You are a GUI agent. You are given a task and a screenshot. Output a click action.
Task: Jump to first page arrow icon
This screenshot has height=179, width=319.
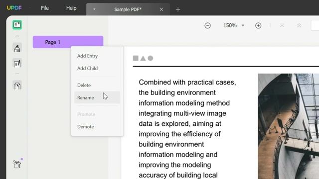[282, 25]
